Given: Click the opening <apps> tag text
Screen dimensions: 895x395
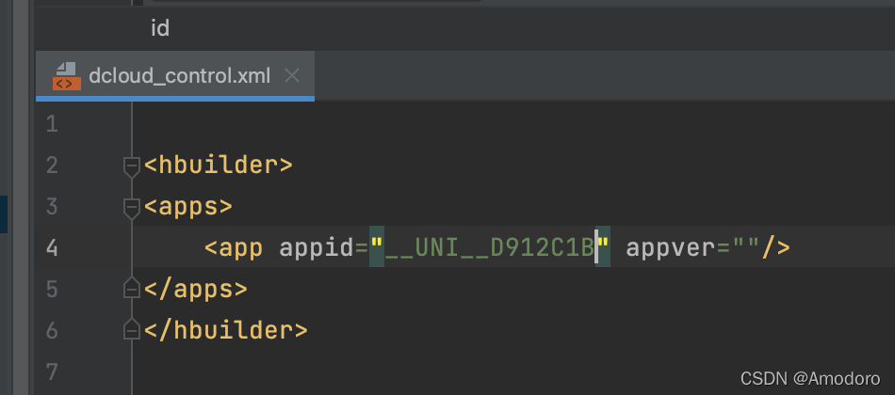Looking at the screenshot, I should pos(188,206).
